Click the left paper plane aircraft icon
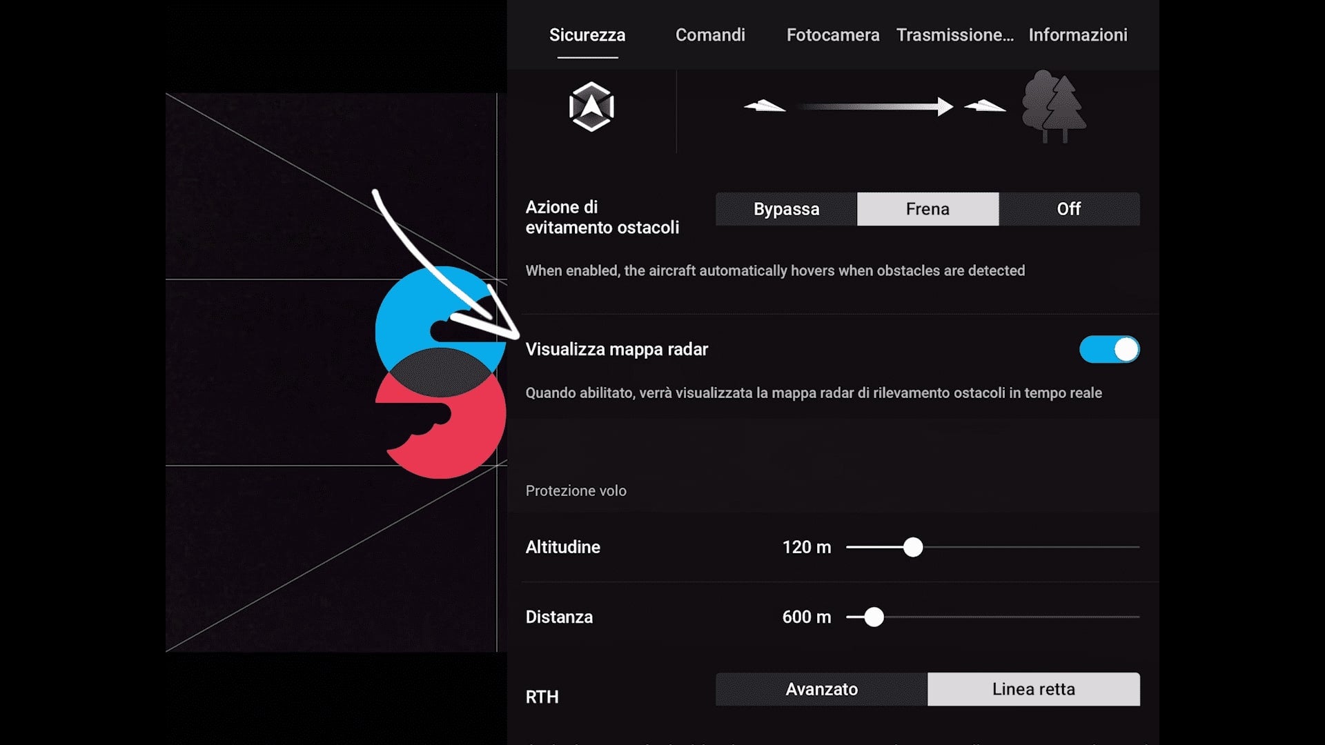Screen dimensions: 1325x745 (765, 106)
